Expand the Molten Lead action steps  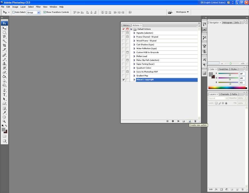[x=134, y=56]
